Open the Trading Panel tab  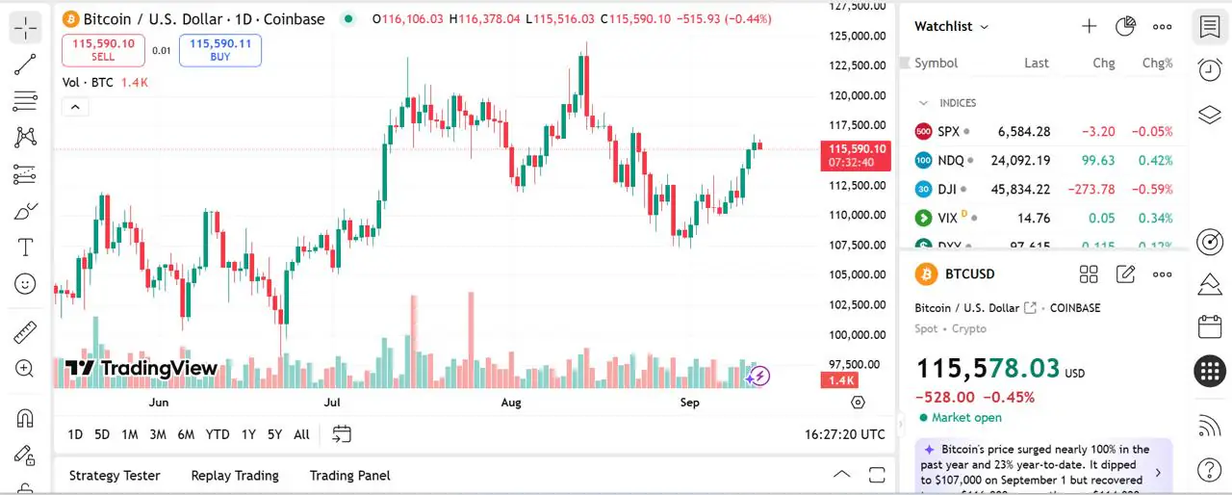pos(349,476)
